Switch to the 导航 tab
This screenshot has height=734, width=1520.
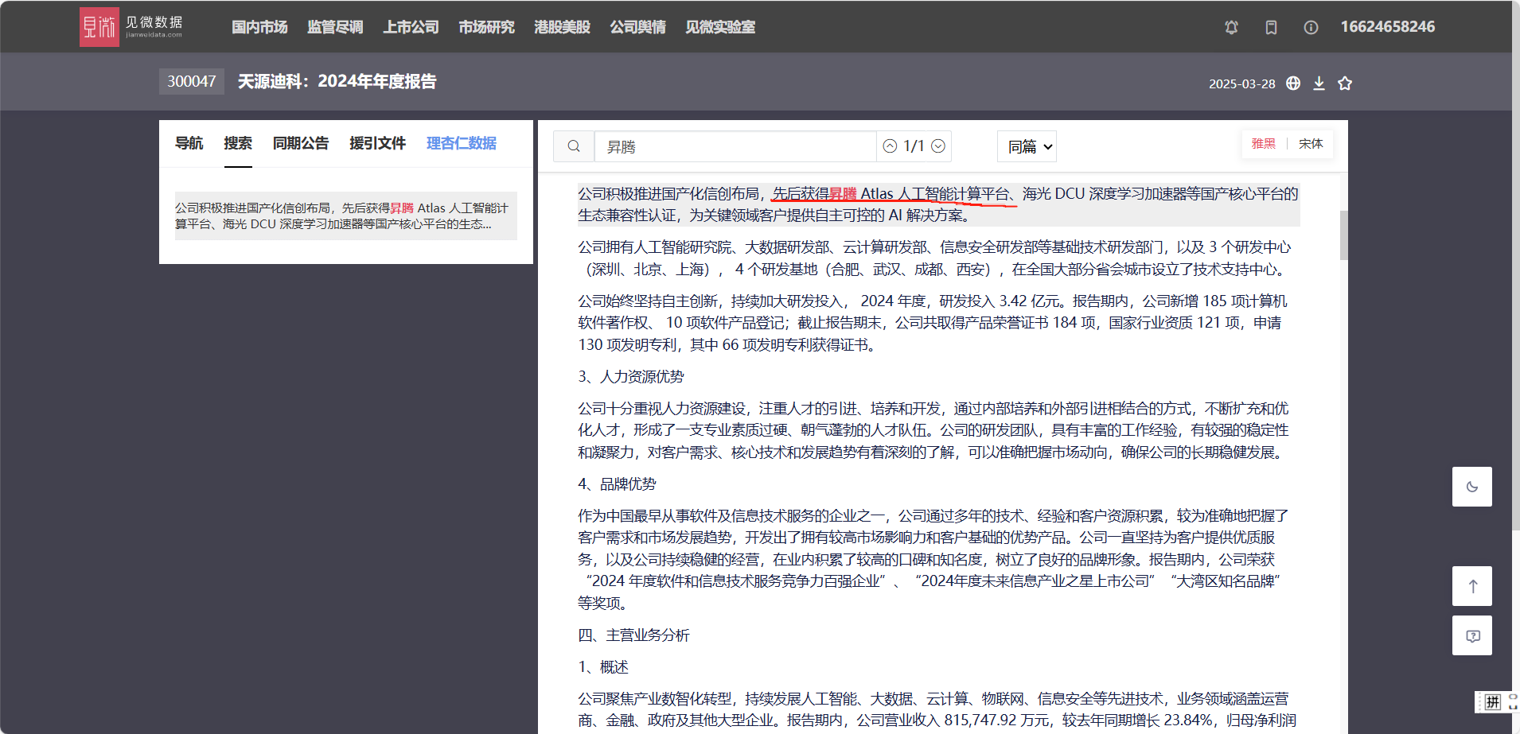[189, 143]
